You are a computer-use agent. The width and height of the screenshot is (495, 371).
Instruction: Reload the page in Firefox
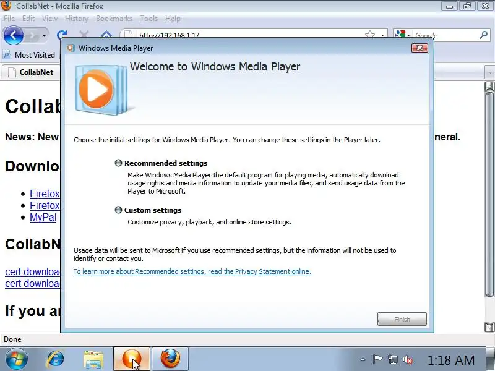point(61,35)
